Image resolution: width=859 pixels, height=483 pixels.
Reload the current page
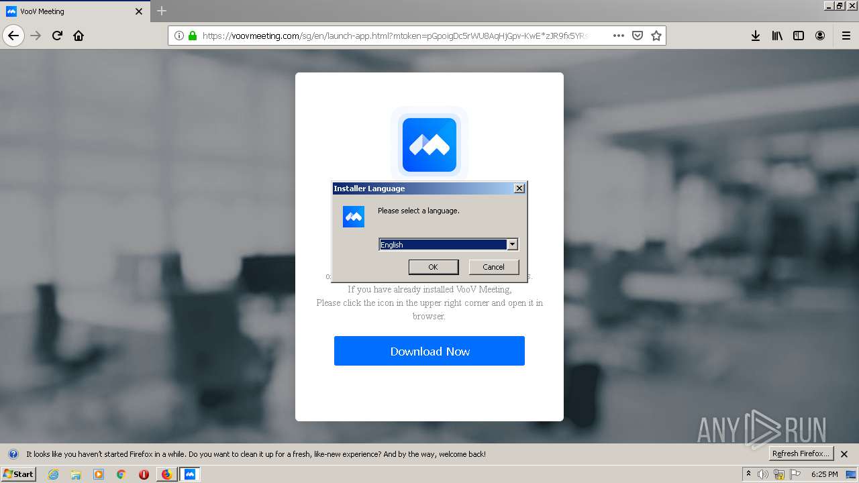(57, 36)
